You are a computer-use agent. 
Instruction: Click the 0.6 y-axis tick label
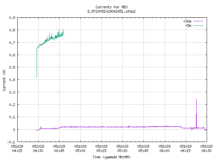point(12,55)
